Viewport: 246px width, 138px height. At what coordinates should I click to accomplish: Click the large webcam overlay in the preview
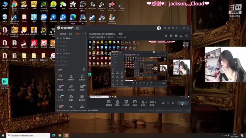[x=182, y=67]
